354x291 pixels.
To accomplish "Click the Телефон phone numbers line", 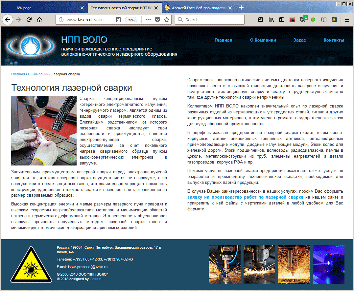I will pos(95,259).
